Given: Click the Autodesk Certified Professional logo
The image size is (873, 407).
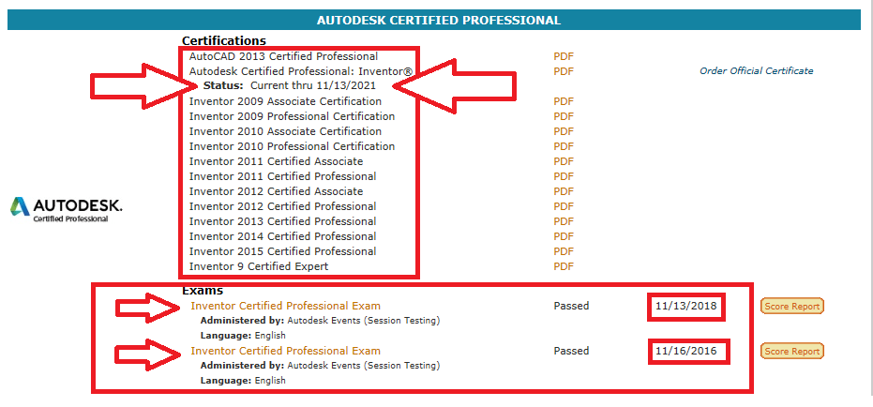Looking at the screenshot, I should pyautogui.click(x=67, y=209).
